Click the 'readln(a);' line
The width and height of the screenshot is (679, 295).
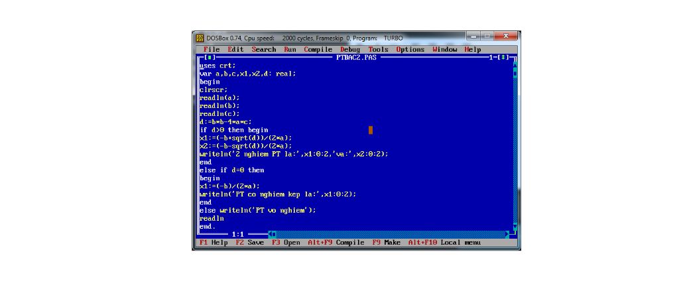(x=220, y=98)
